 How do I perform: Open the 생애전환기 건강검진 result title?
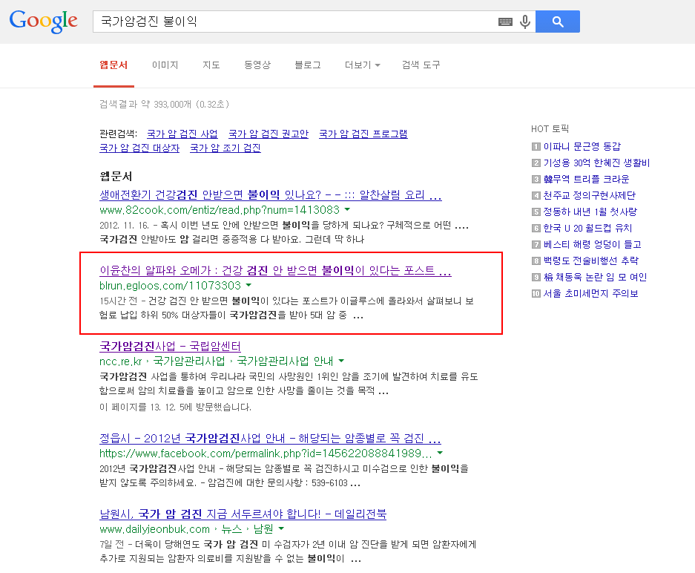coord(271,194)
